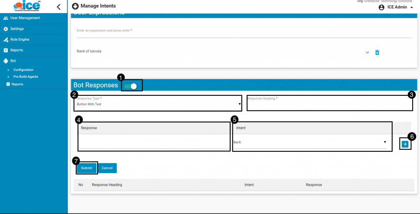Click the blue plus add-response icon
Viewport: 420px width, 214px height.
pyautogui.click(x=405, y=144)
